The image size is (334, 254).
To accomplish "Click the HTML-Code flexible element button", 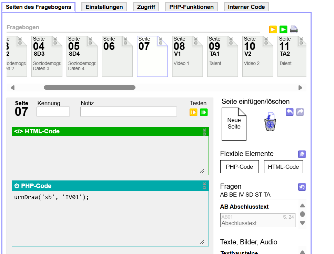I will pos(283,167).
